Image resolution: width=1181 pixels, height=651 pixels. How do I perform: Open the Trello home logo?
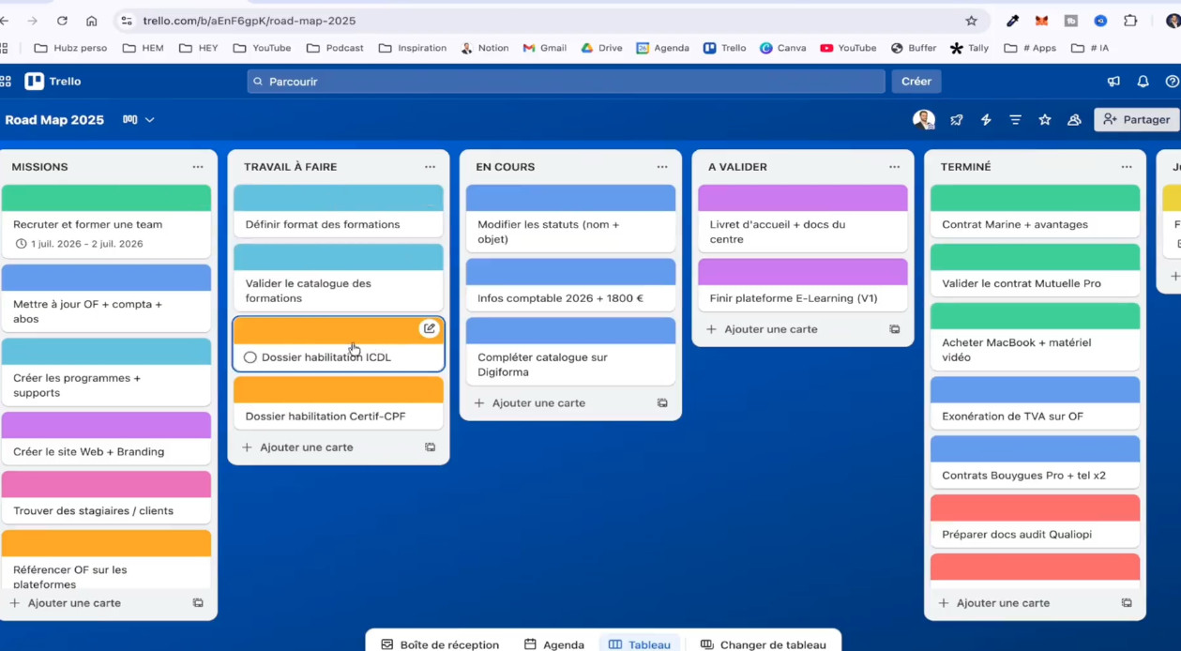click(53, 82)
